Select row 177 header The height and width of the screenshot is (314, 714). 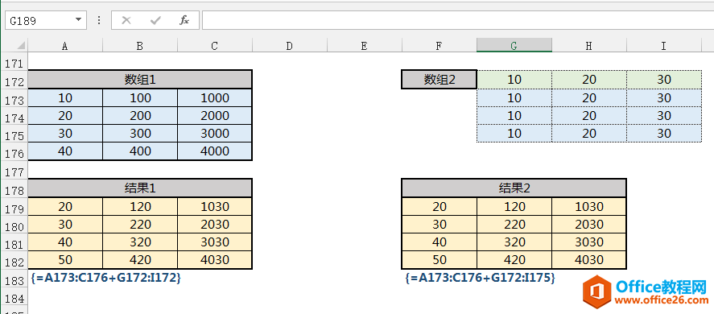click(x=14, y=171)
